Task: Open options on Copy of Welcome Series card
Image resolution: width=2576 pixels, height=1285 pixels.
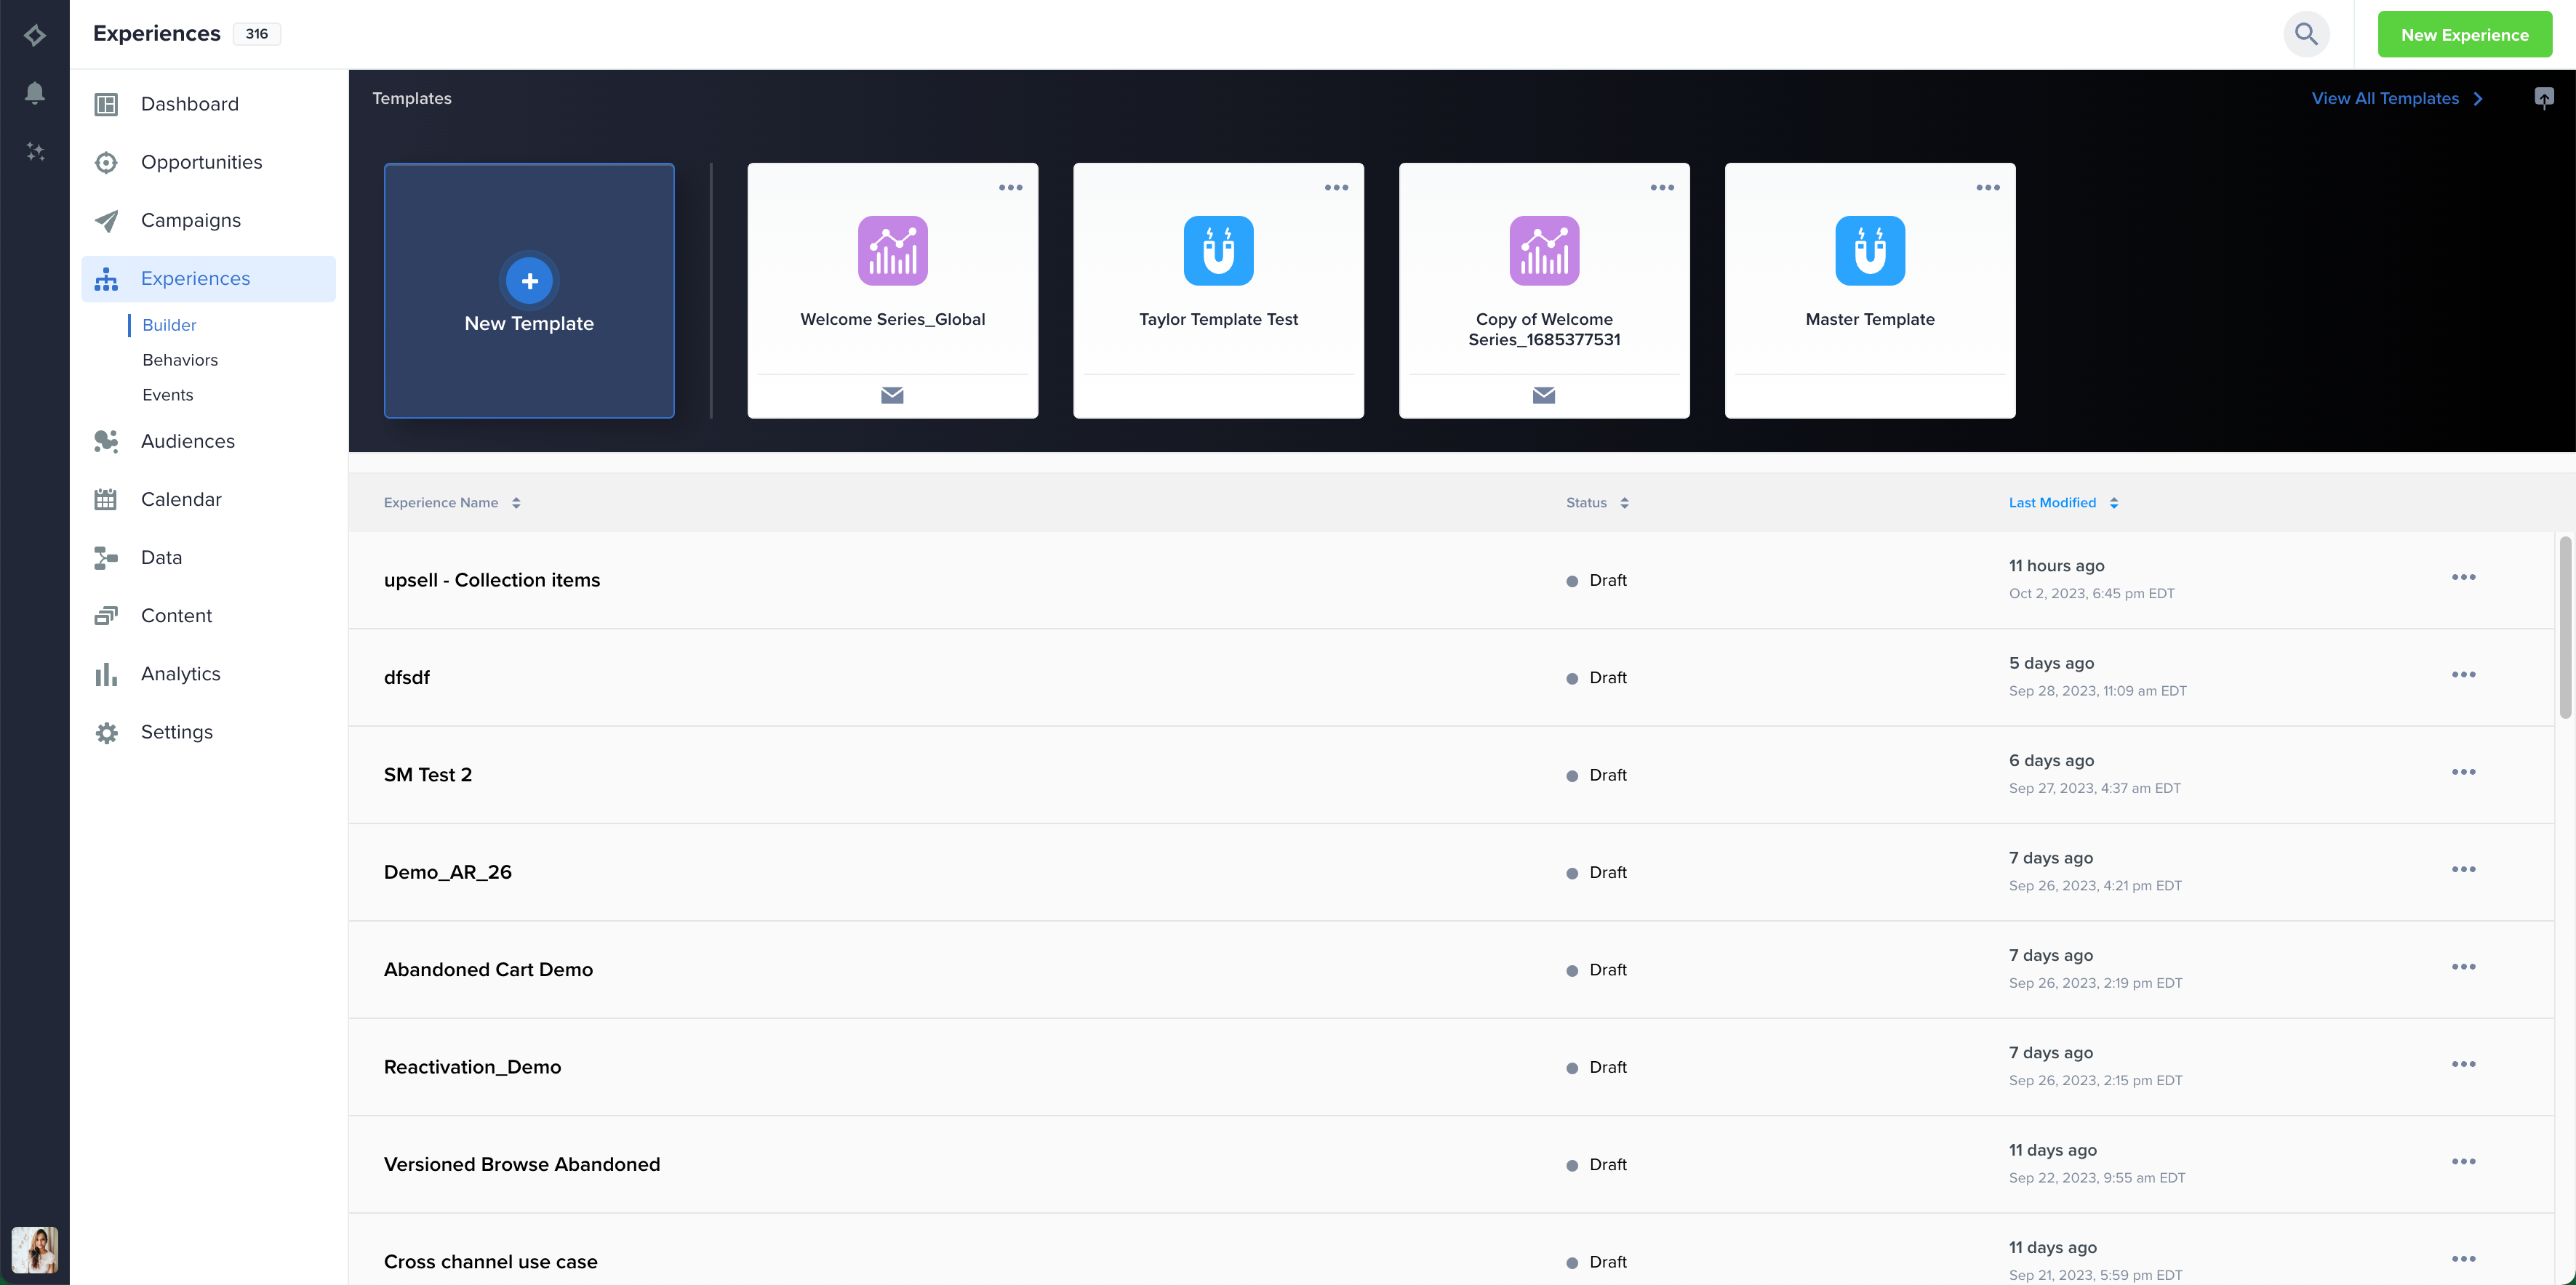Action: (1662, 188)
